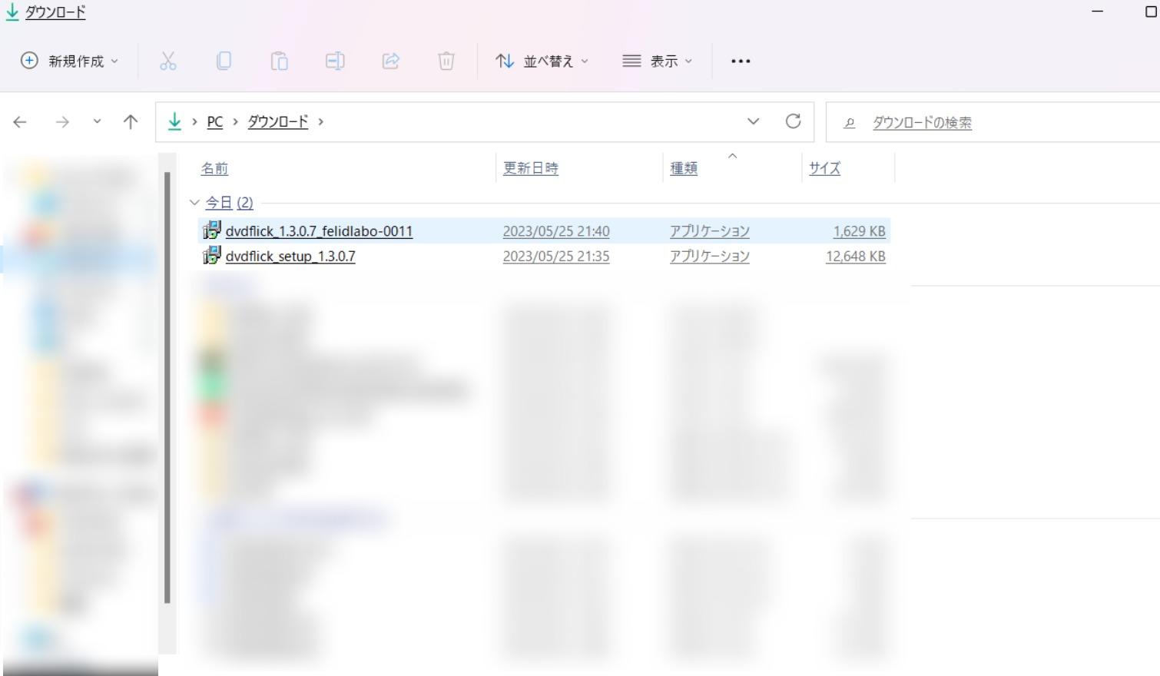Sort files by the 更新日時 column header
The height and width of the screenshot is (676, 1160).
pyautogui.click(x=530, y=167)
